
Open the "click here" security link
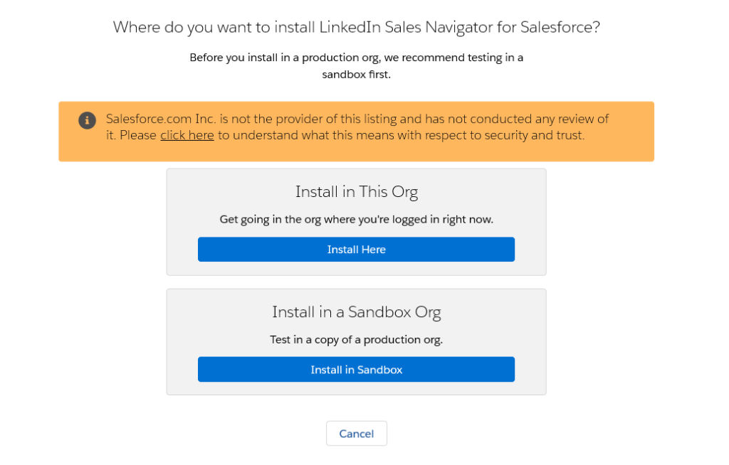tap(187, 135)
